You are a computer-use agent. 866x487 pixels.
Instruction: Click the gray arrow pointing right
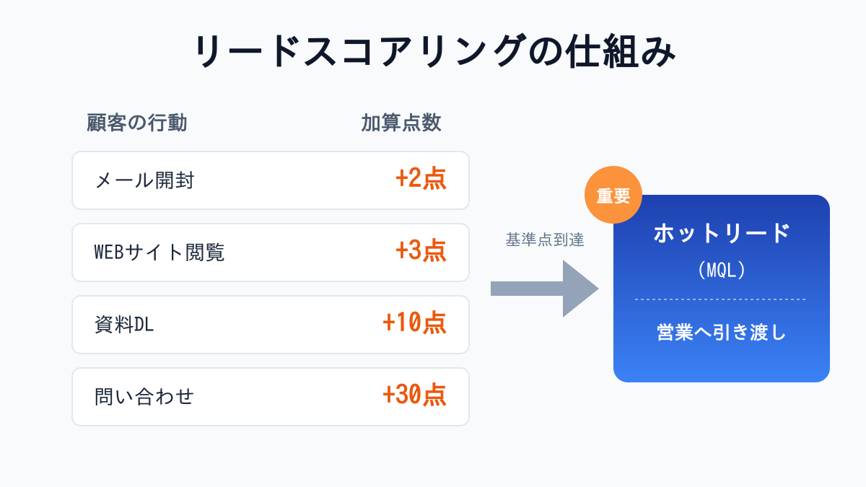click(544, 289)
